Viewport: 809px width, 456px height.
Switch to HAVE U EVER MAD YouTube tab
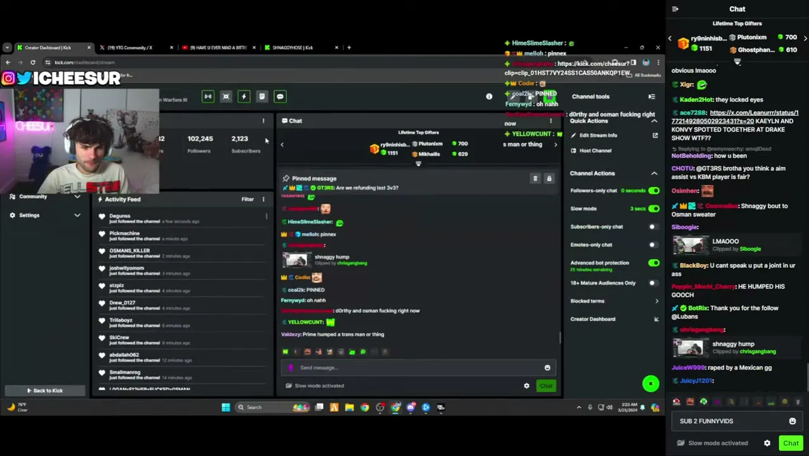coord(219,47)
